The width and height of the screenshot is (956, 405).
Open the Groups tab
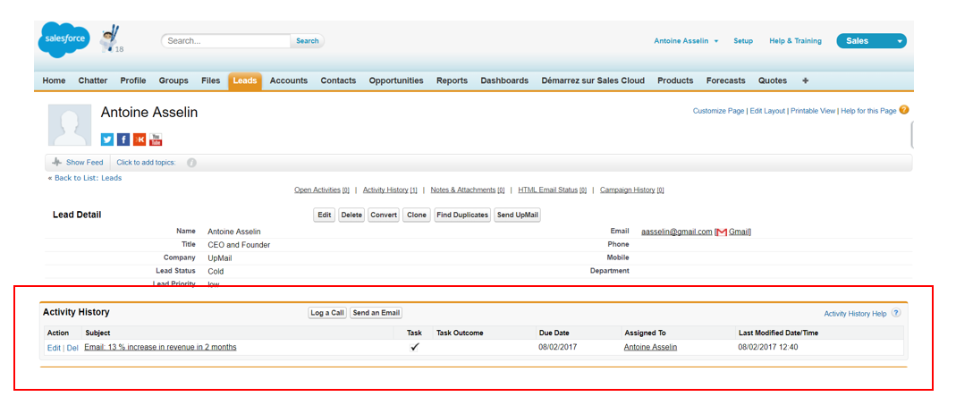pyautogui.click(x=173, y=80)
